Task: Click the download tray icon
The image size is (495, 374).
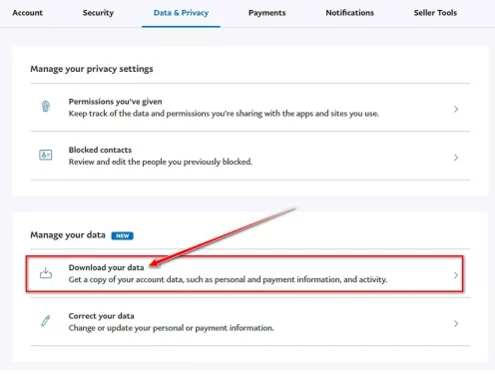Action: coord(46,273)
